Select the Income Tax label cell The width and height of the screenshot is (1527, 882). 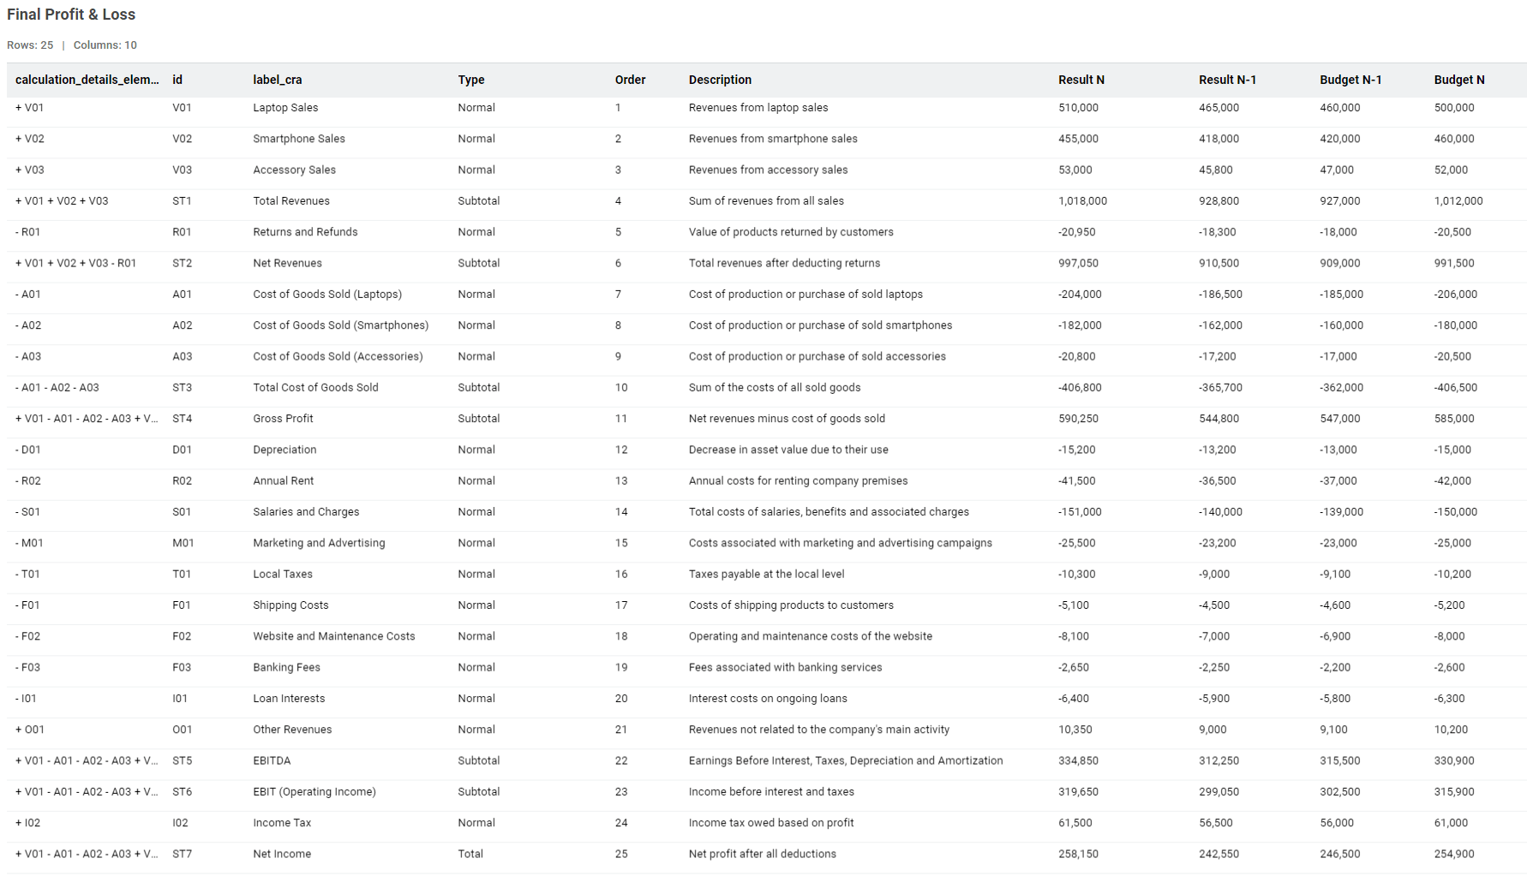[x=282, y=823]
